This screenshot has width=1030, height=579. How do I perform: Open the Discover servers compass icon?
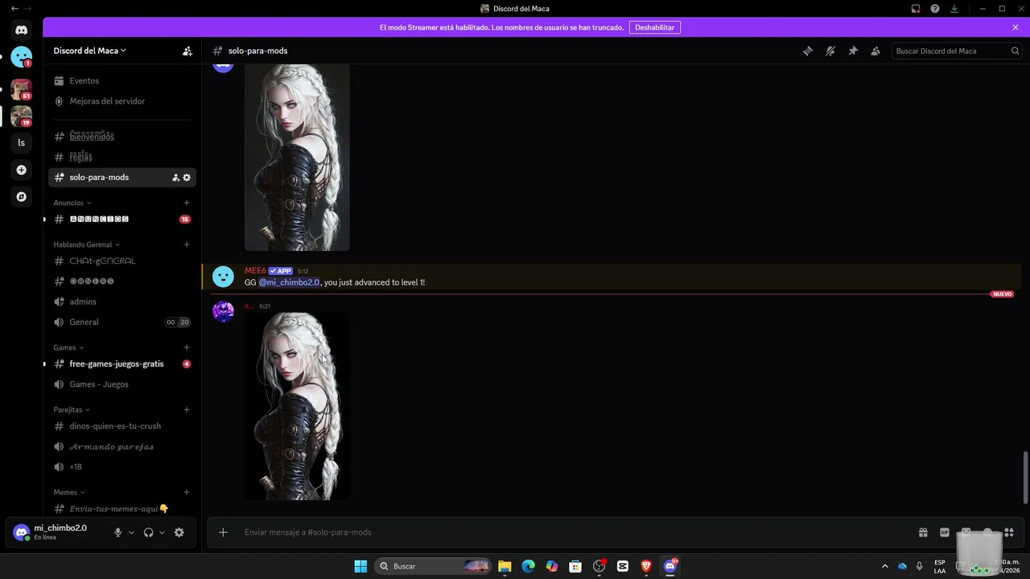22,196
